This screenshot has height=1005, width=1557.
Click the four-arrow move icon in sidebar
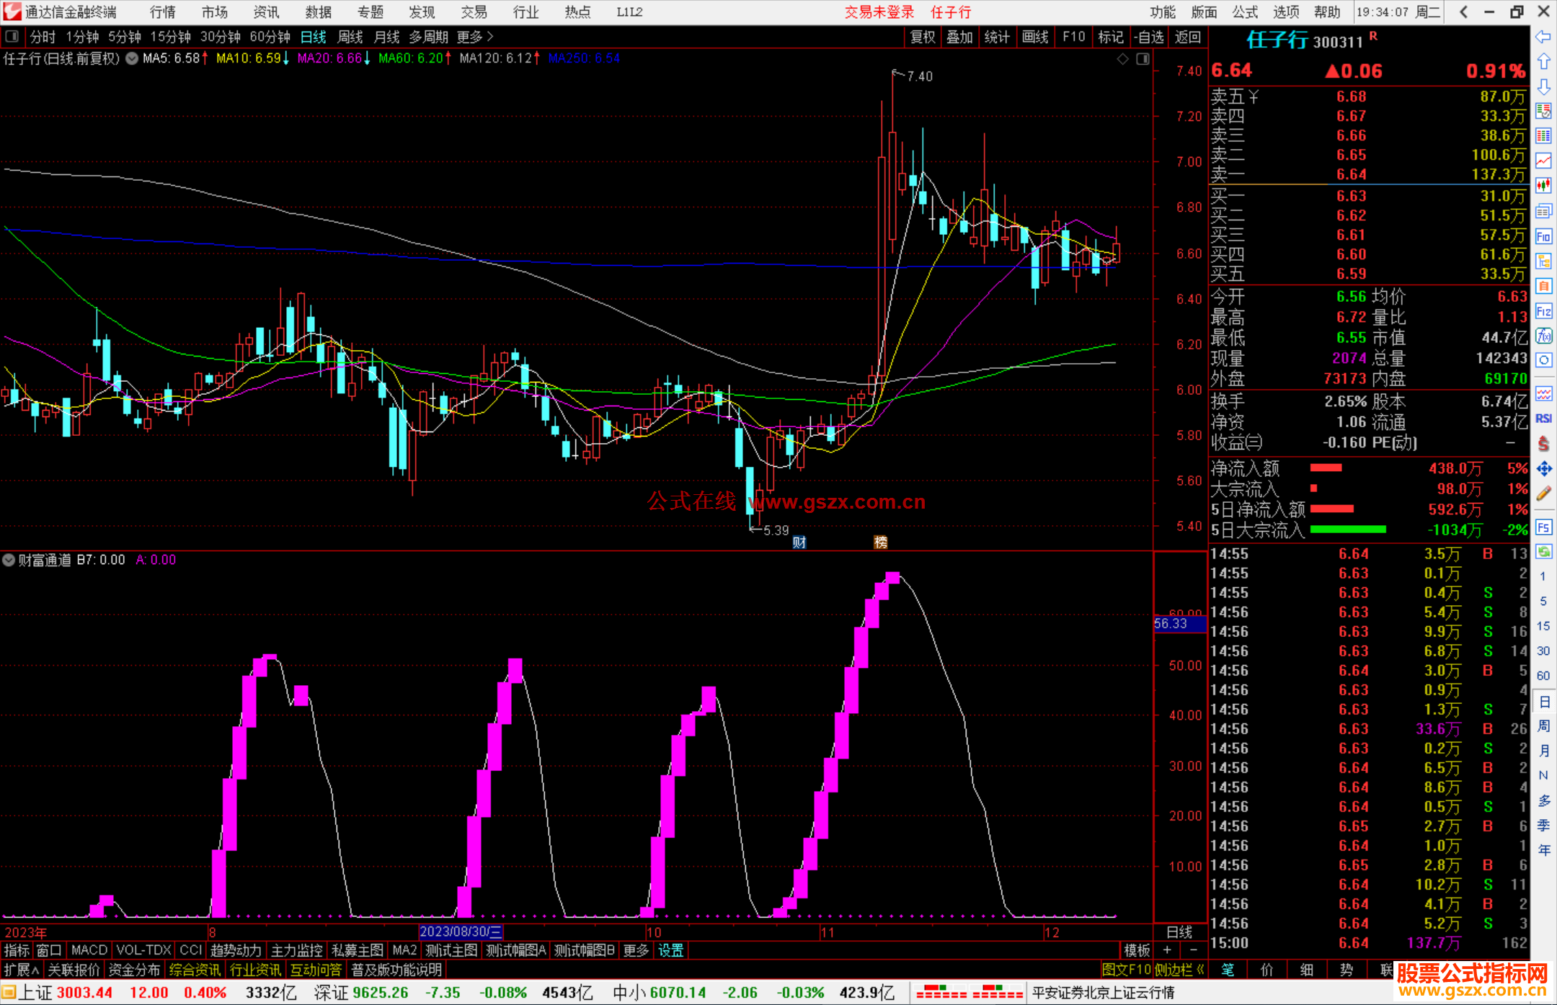pos(1543,469)
